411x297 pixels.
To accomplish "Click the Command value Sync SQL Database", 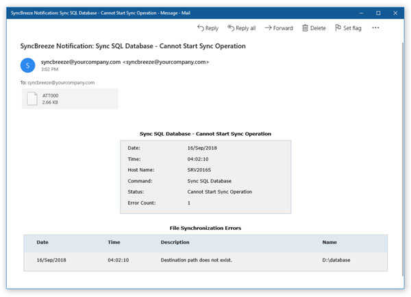I will click(x=210, y=181).
